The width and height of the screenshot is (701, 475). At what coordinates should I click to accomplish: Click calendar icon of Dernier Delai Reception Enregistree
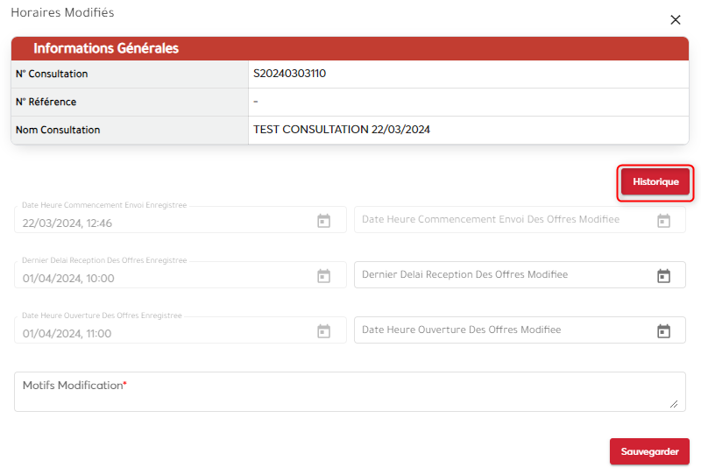(x=323, y=276)
